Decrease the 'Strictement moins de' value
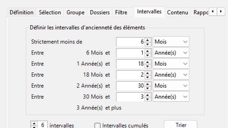This screenshot has width=228, height=128. click(148, 44)
